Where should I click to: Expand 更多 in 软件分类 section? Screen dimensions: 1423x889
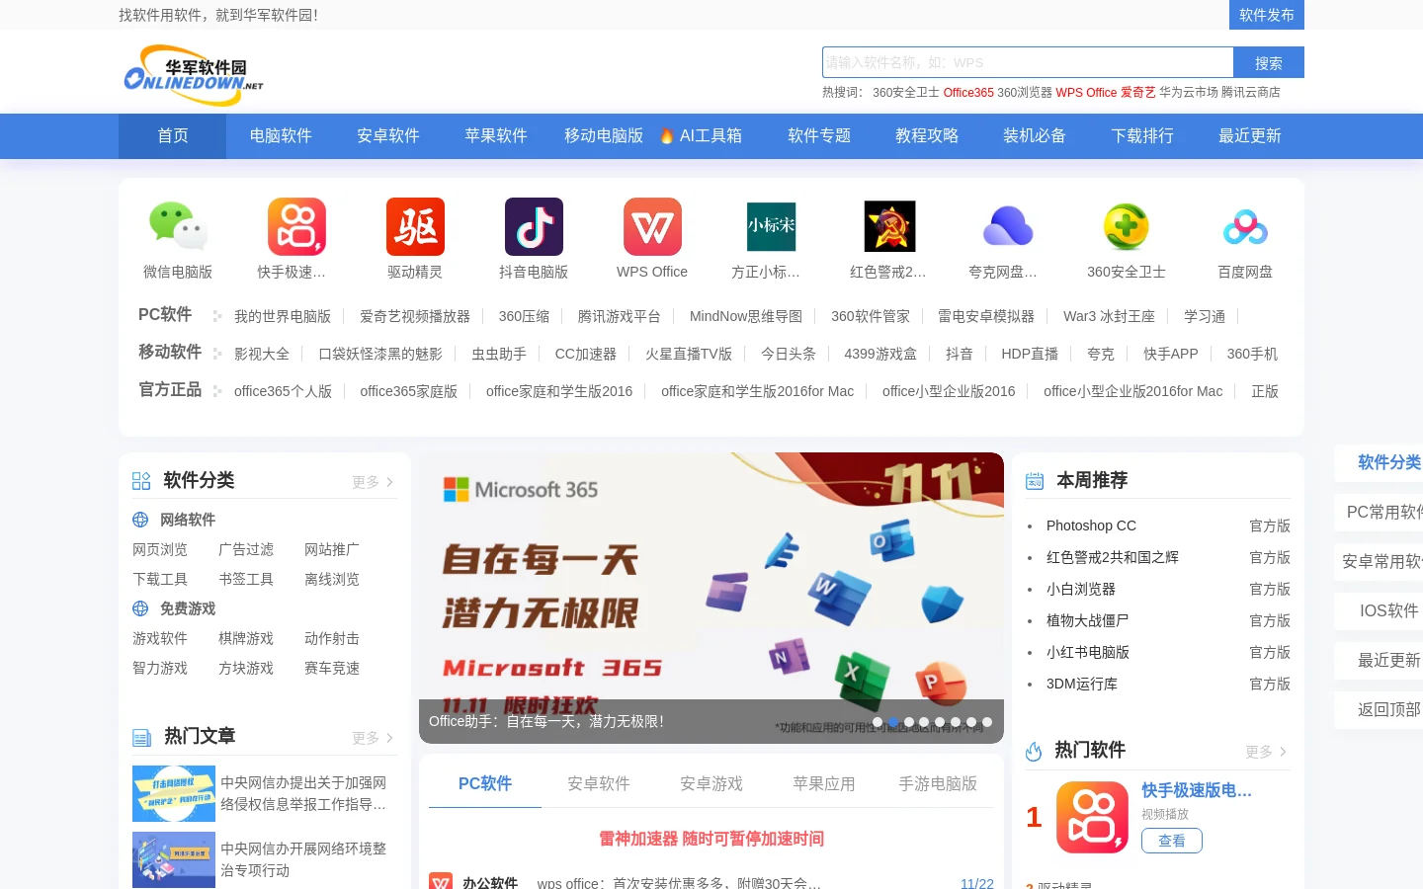(374, 482)
